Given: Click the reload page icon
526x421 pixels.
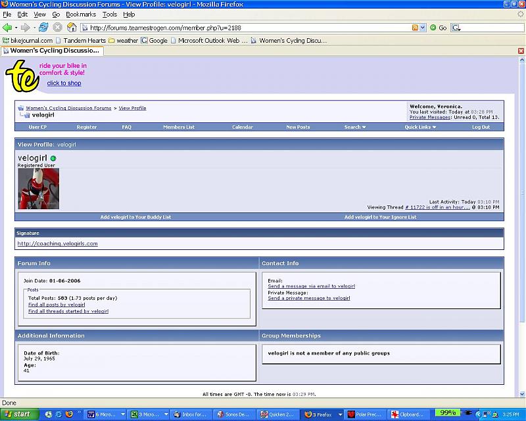Looking at the screenshot, I should pyautogui.click(x=43, y=28).
